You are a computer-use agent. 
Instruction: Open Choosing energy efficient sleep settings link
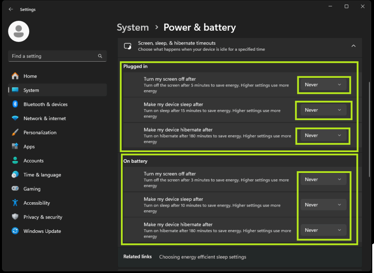coord(202,257)
